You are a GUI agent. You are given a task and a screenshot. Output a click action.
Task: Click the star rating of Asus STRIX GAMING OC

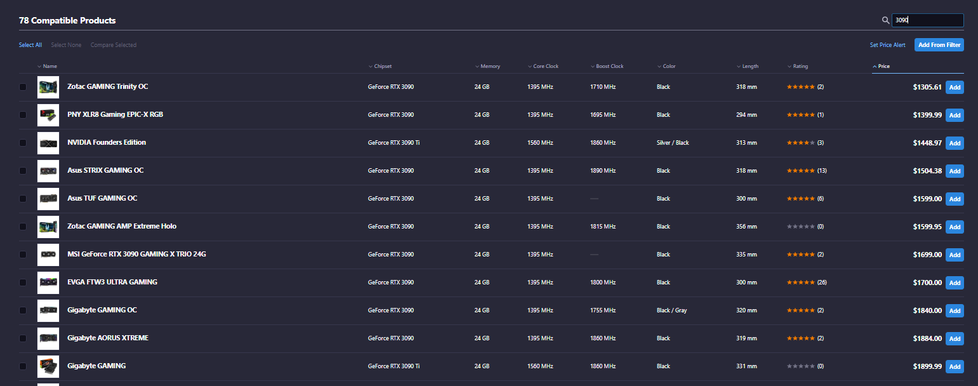(x=801, y=171)
